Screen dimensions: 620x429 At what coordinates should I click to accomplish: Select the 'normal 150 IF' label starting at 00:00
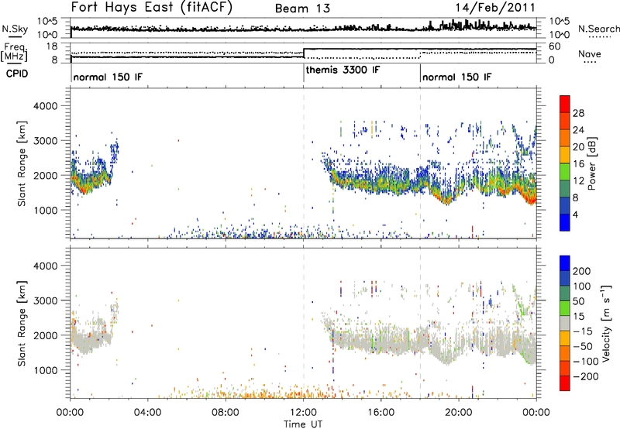[108, 77]
